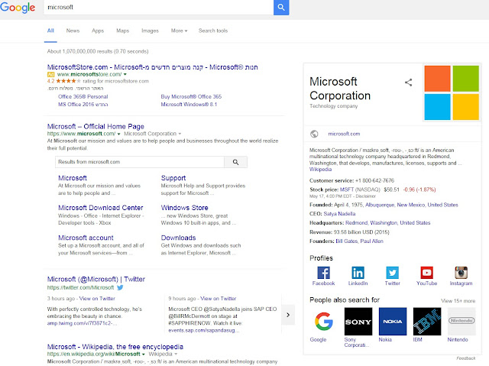Open the LinkedIn profile icon

(x=358, y=273)
